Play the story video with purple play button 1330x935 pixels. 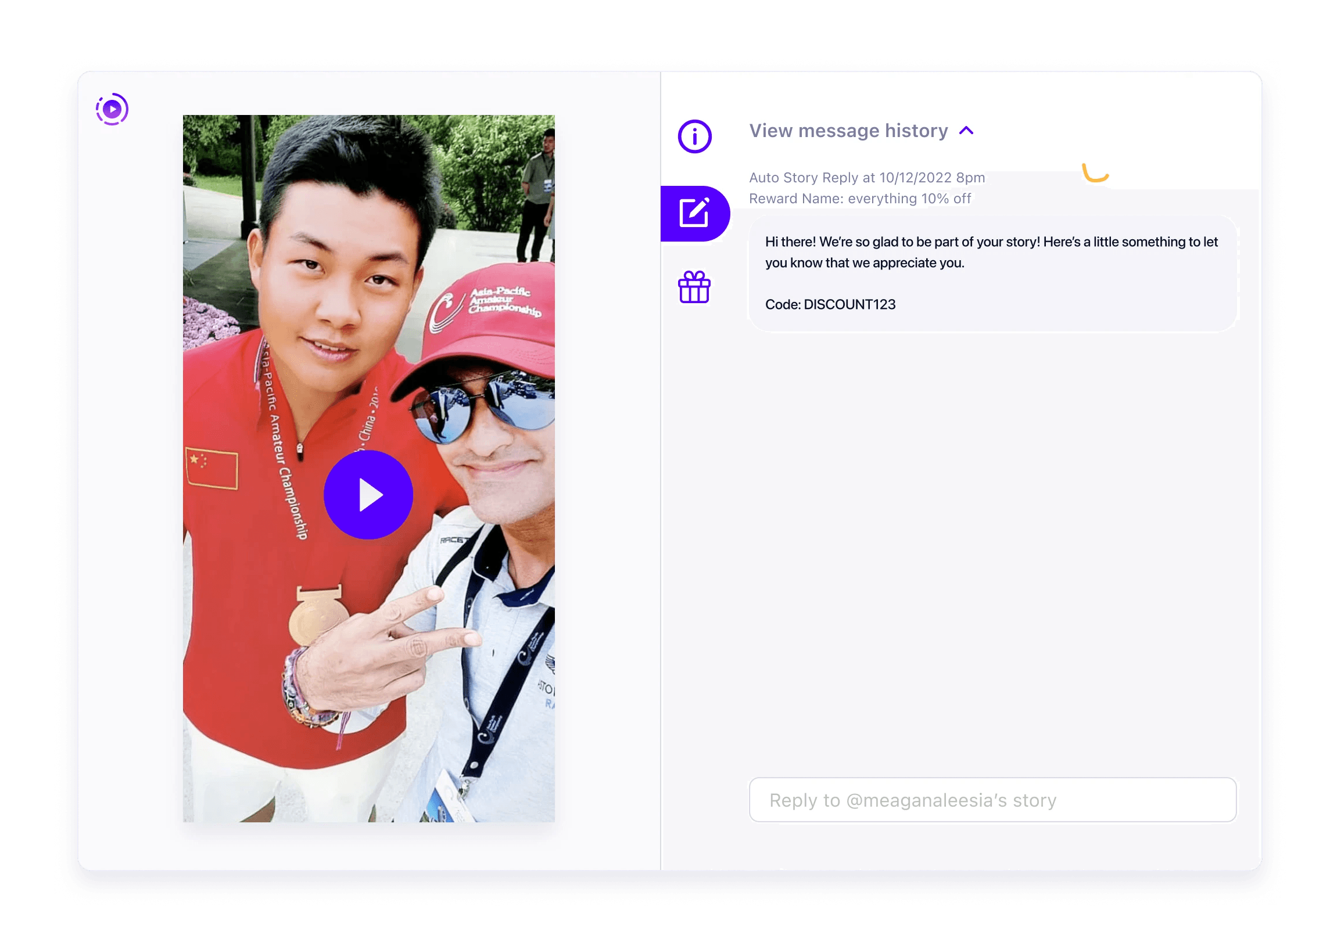[368, 495]
